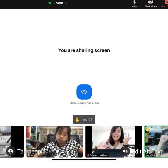168x168 pixels.
Task: Tap the 'Tag people' text label
Action: 31,151
